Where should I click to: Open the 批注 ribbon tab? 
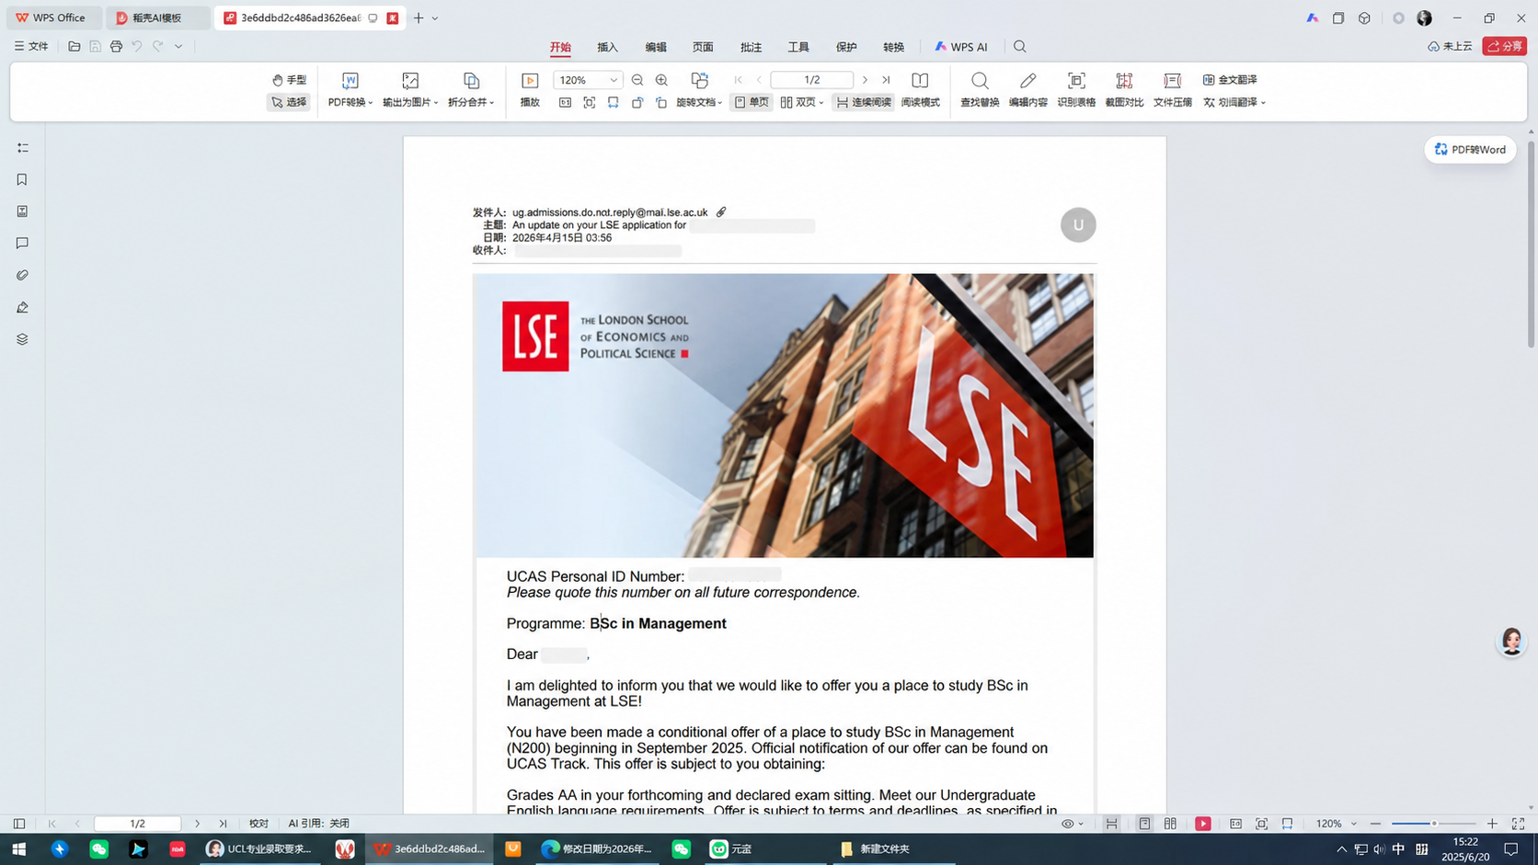pyautogui.click(x=751, y=47)
